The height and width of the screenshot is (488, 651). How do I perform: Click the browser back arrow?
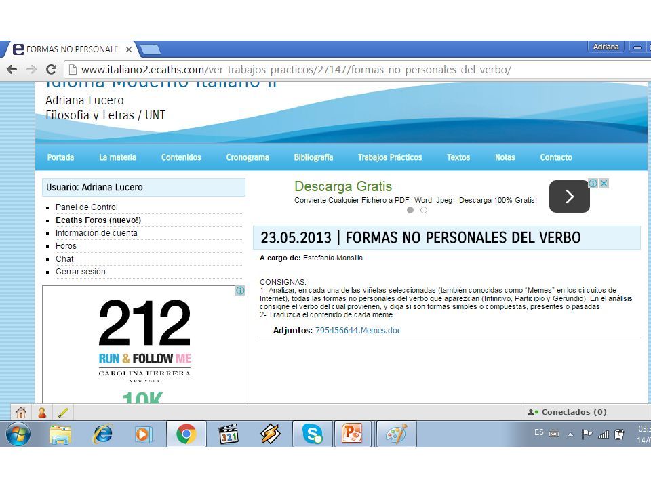[12, 69]
